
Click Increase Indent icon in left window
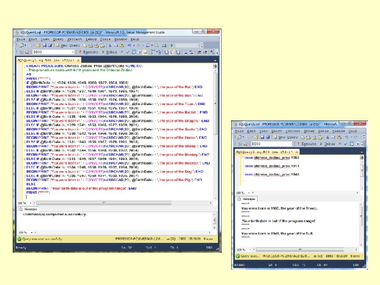click(205, 52)
